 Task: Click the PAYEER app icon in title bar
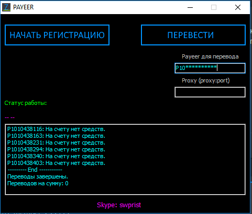click(x=6, y=7)
